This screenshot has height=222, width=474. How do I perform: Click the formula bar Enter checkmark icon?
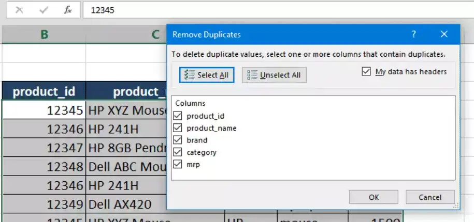tap(44, 10)
